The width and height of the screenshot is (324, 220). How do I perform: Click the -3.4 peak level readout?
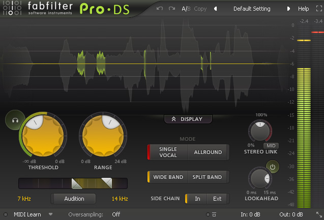coord(318,21)
